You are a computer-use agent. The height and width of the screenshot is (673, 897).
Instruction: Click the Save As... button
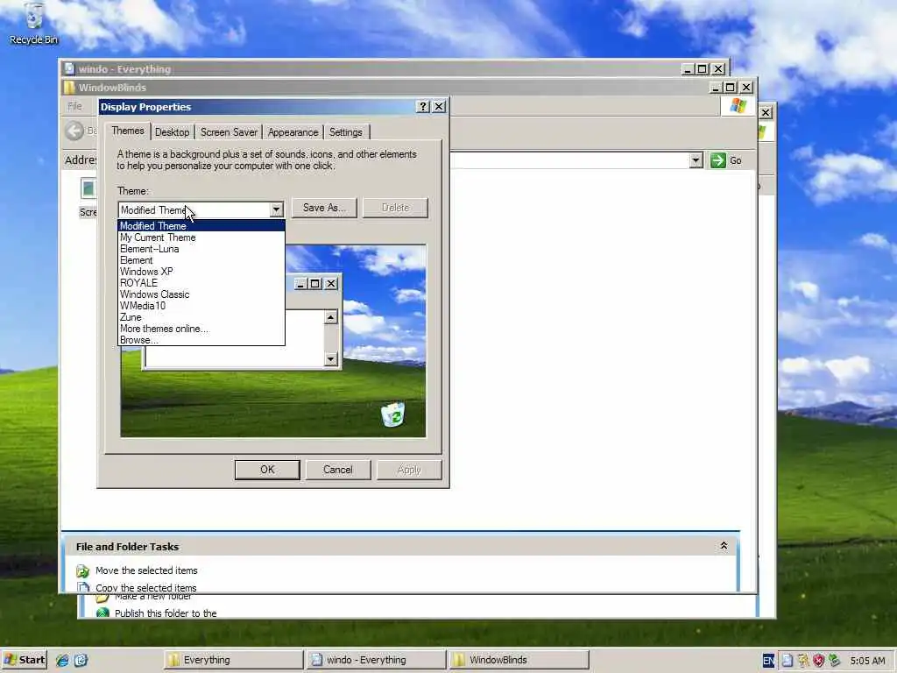click(324, 208)
